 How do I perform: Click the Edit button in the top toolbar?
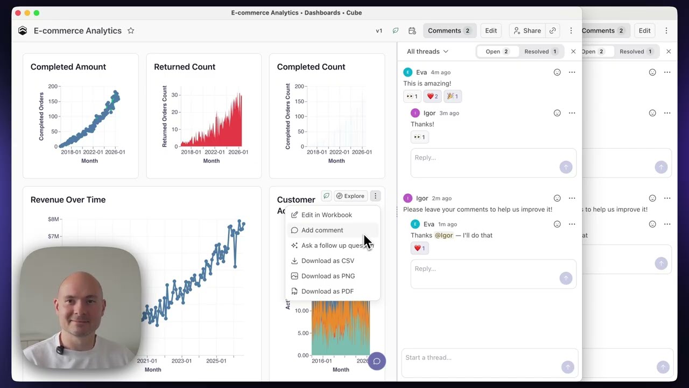(491, 31)
